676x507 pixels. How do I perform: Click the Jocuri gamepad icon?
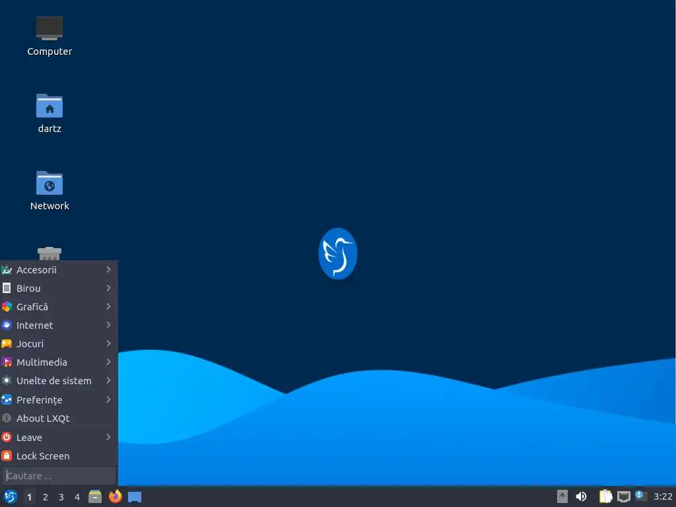7,344
